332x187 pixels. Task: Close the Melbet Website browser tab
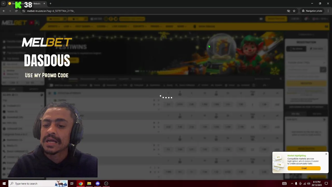coord(44,4)
